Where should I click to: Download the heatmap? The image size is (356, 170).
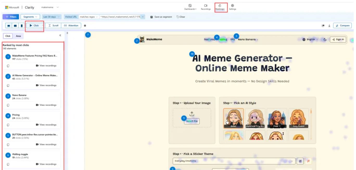coord(329,25)
